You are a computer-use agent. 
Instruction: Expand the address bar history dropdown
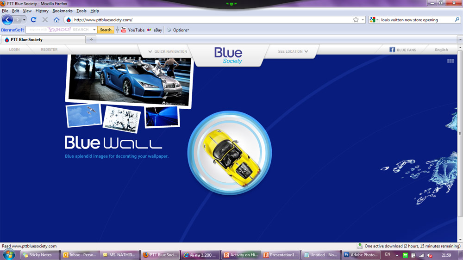coord(363,20)
